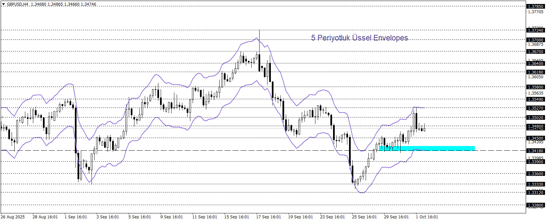Select the 1.37240 price level label
The width and height of the screenshot is (547, 221).
pos(535,31)
